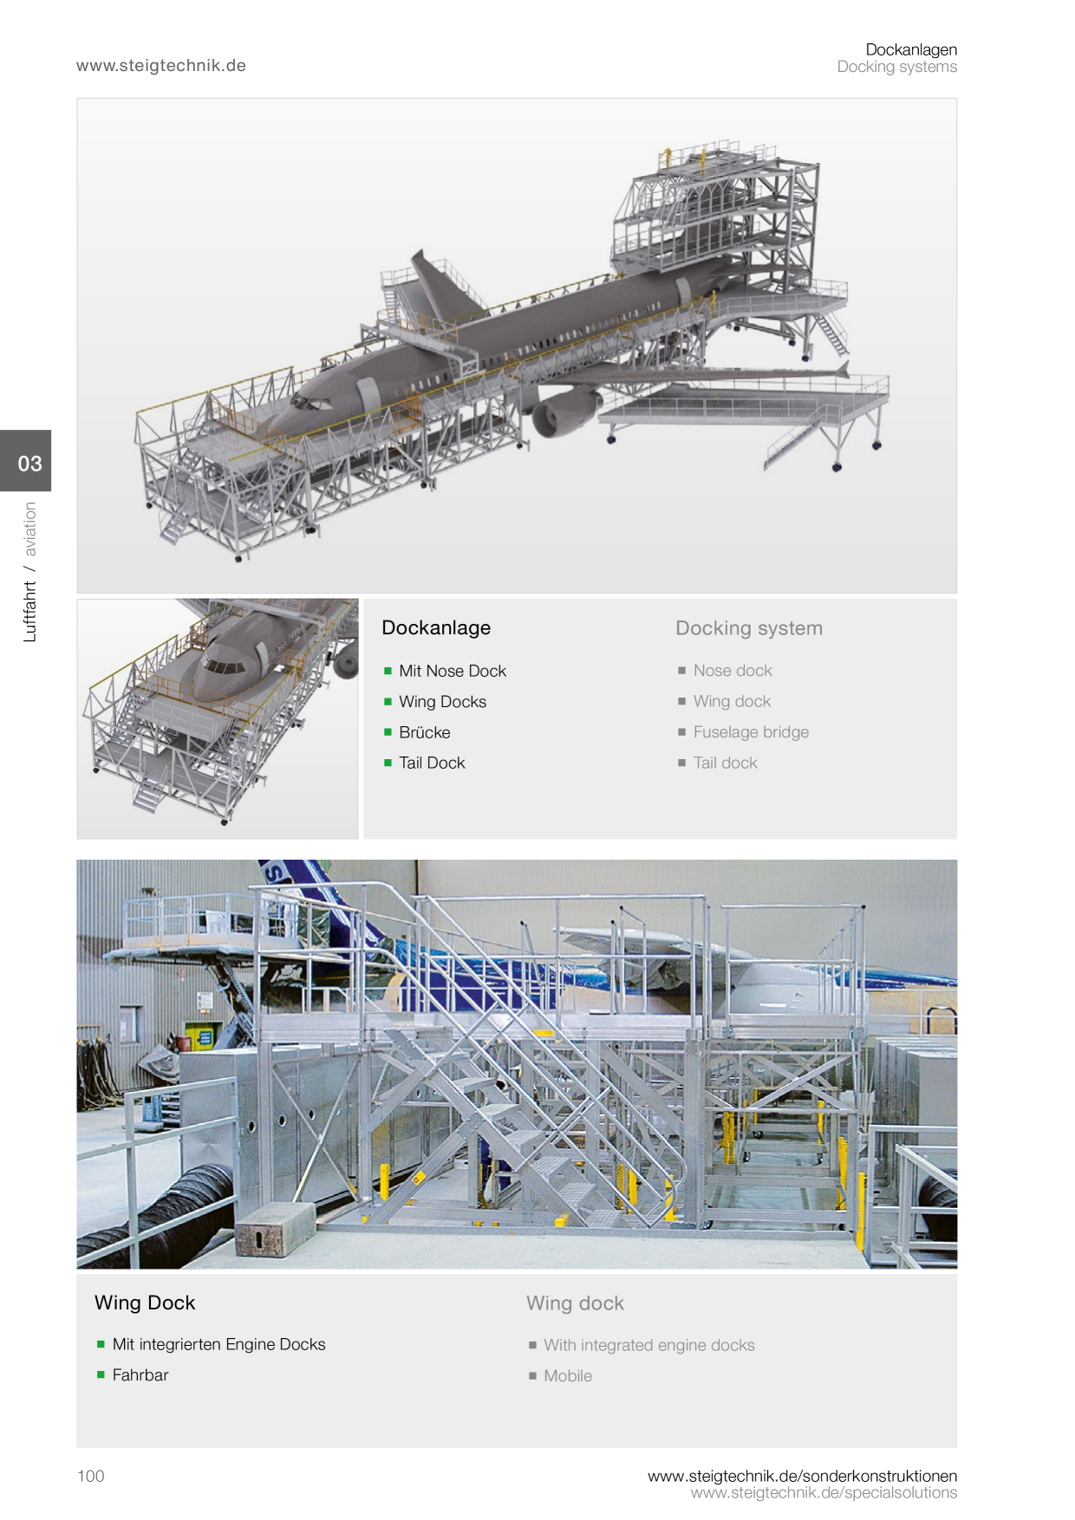Click the 'Docking systems' header subtitle
1075x1520 pixels.
pyautogui.click(x=896, y=67)
